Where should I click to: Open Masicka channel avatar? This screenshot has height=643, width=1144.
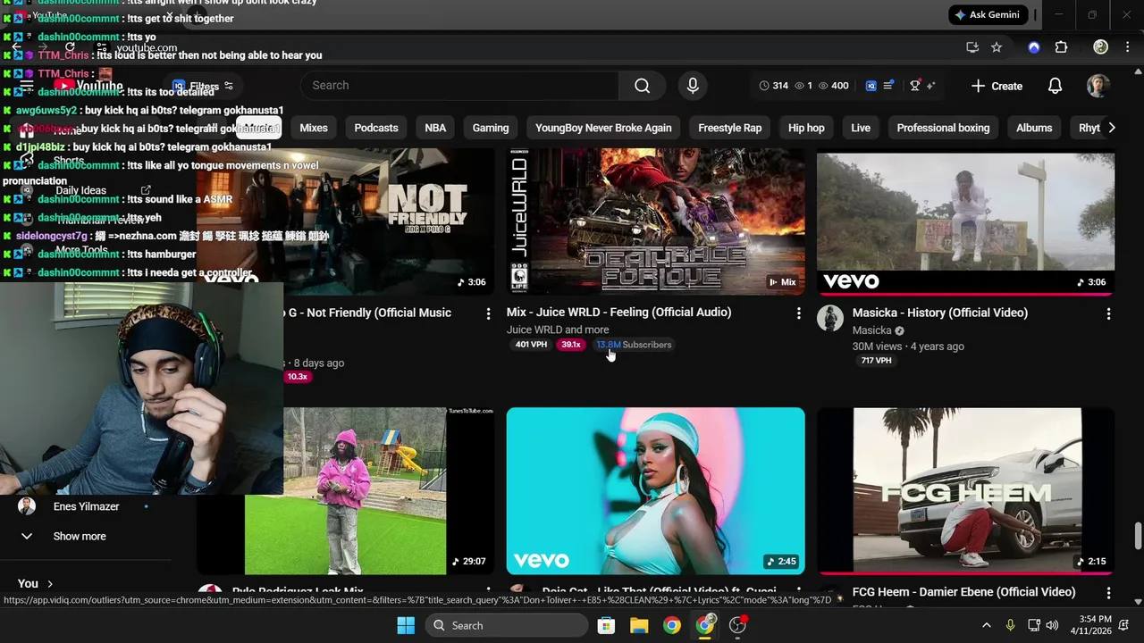click(x=830, y=319)
